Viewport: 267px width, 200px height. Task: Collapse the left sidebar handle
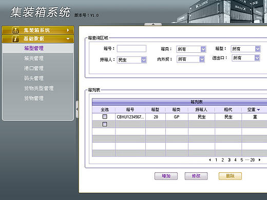(x=77, y=109)
